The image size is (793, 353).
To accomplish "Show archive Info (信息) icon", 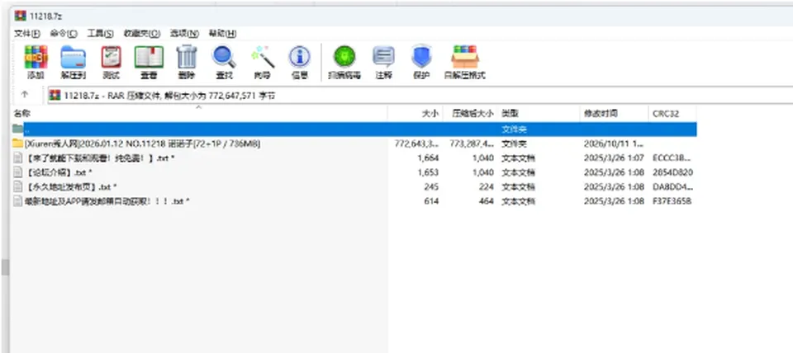I will (299, 57).
